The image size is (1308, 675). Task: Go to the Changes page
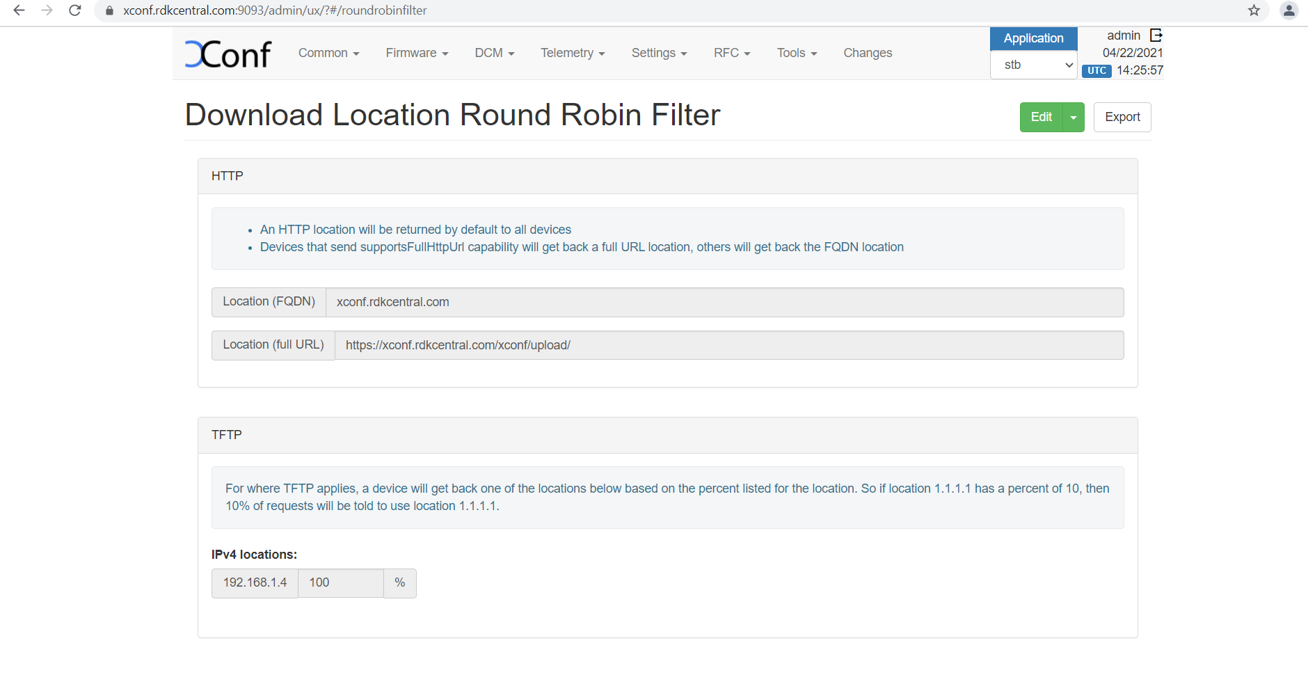point(867,53)
